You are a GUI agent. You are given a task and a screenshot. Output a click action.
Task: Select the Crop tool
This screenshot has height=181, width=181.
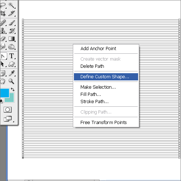3,13
